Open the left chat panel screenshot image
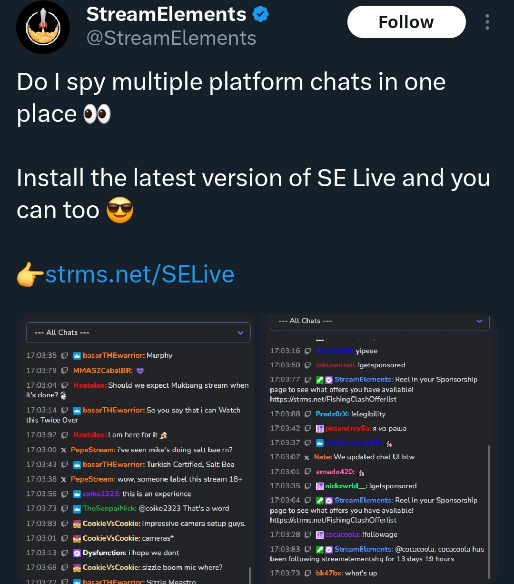 click(x=137, y=449)
